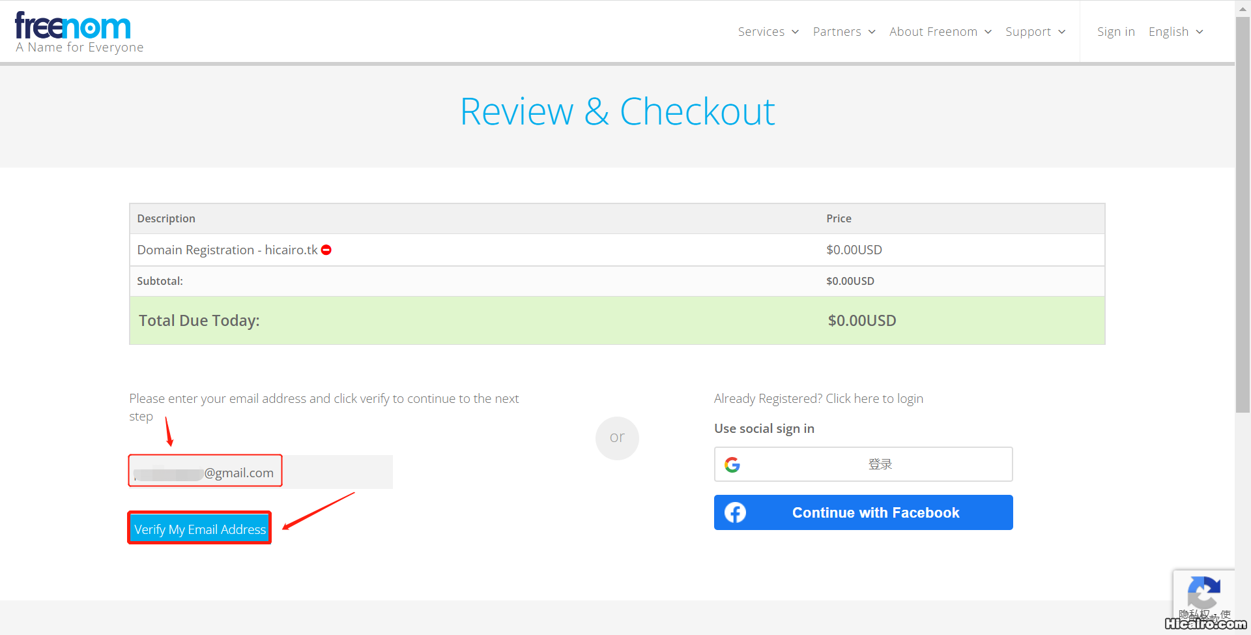This screenshot has height=635, width=1251.
Task: Click the Review & Checkout heading
Action: pyautogui.click(x=617, y=111)
